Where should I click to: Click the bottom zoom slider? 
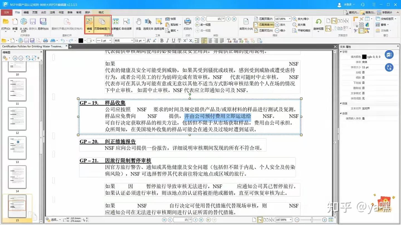point(311,220)
